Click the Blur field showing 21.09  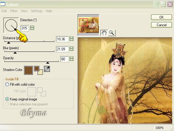(62, 49)
